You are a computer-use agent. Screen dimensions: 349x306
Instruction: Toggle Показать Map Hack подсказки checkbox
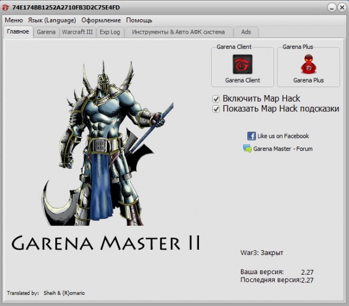pos(216,109)
